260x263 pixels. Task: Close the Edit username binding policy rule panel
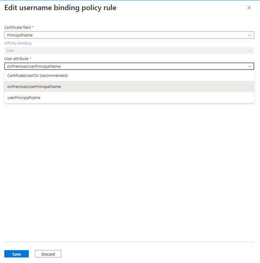coord(249,8)
